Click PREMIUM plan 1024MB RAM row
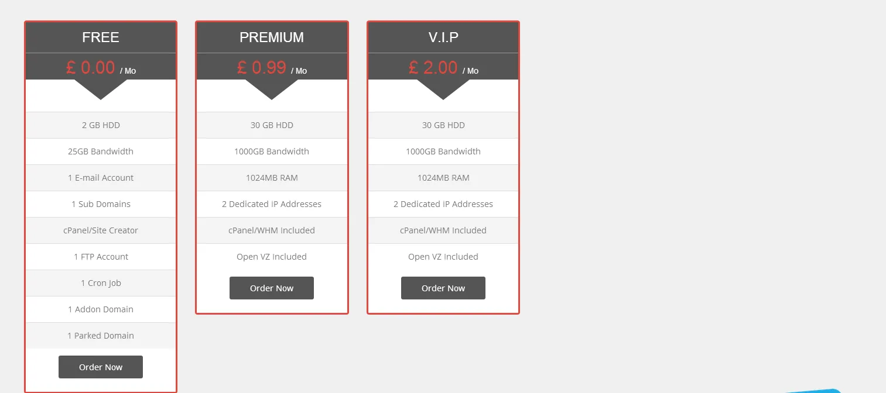The width and height of the screenshot is (886, 393). (x=272, y=178)
